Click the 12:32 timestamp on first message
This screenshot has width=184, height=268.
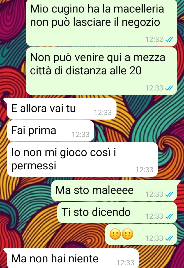pyautogui.click(x=154, y=40)
